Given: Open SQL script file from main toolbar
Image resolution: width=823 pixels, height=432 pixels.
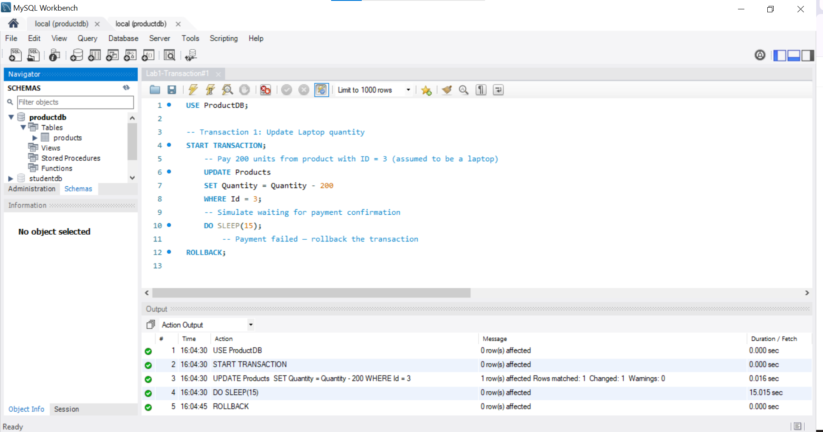Looking at the screenshot, I should point(34,55).
